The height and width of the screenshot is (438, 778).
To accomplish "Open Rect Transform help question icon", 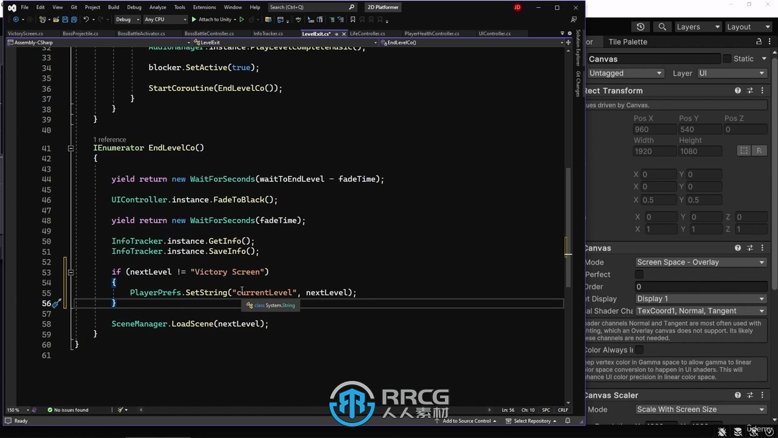I will (738, 91).
